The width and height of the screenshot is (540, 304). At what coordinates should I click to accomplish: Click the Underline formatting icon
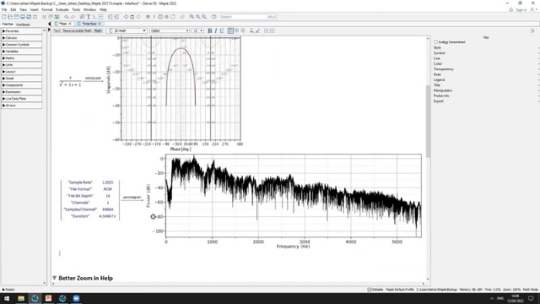(222, 31)
